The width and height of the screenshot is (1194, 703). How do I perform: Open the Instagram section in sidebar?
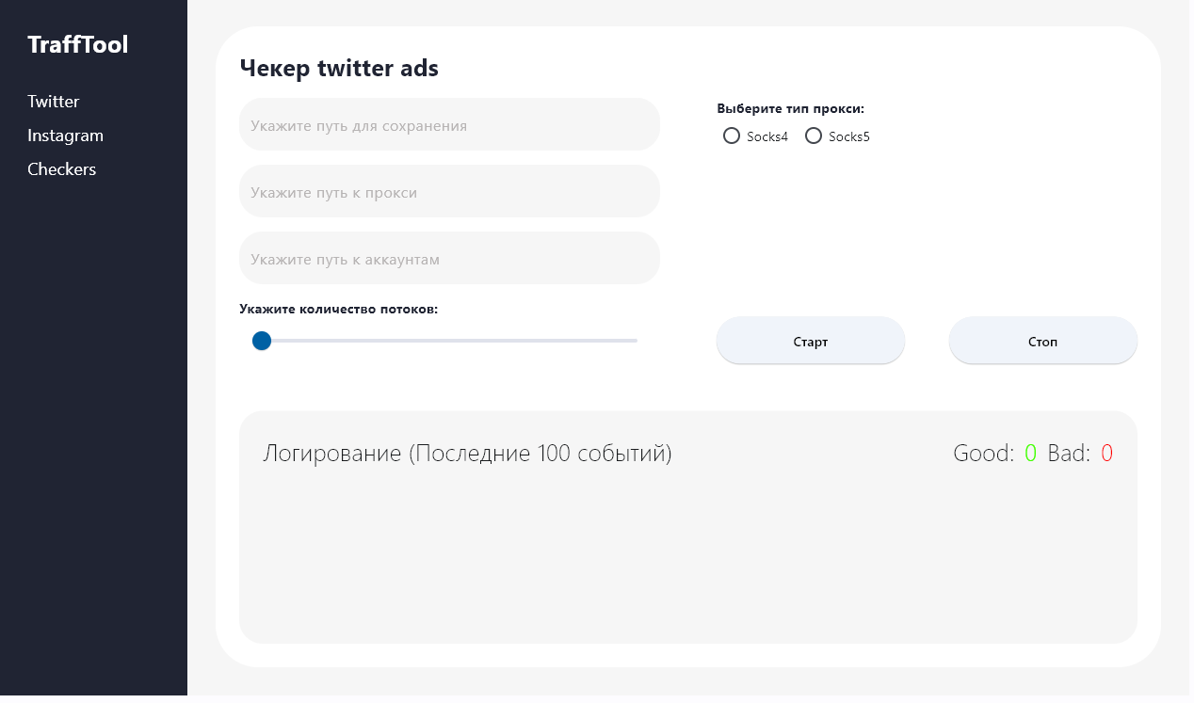(65, 136)
